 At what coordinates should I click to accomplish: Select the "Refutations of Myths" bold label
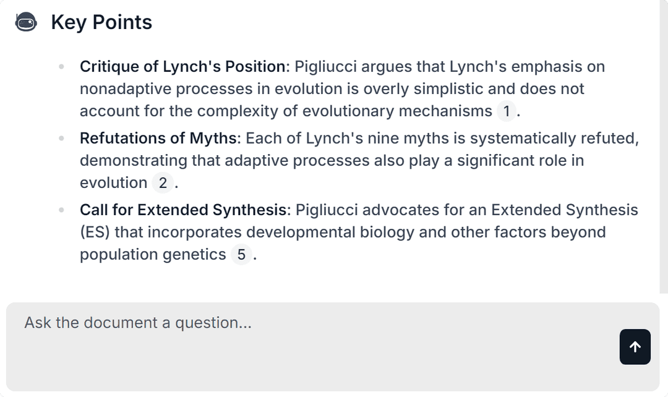pyautogui.click(x=158, y=139)
